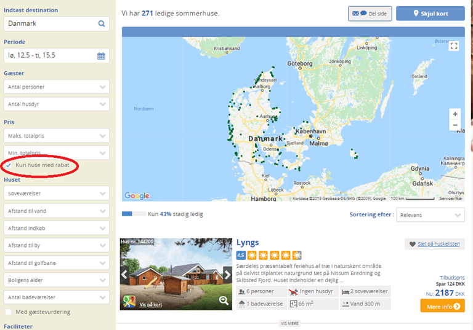Zoom out on the map

455,125
